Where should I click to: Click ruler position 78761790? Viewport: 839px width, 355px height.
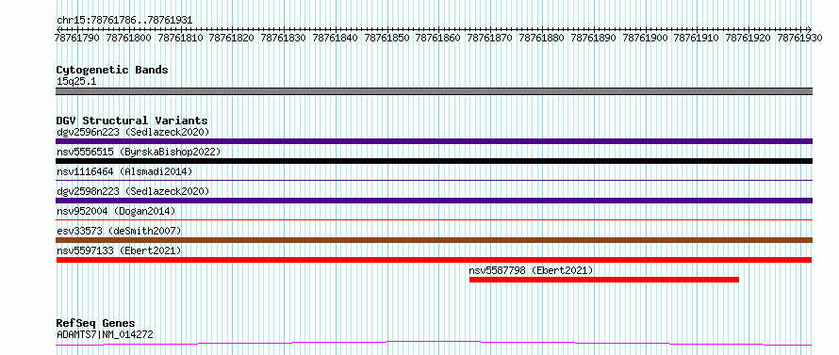(x=77, y=38)
